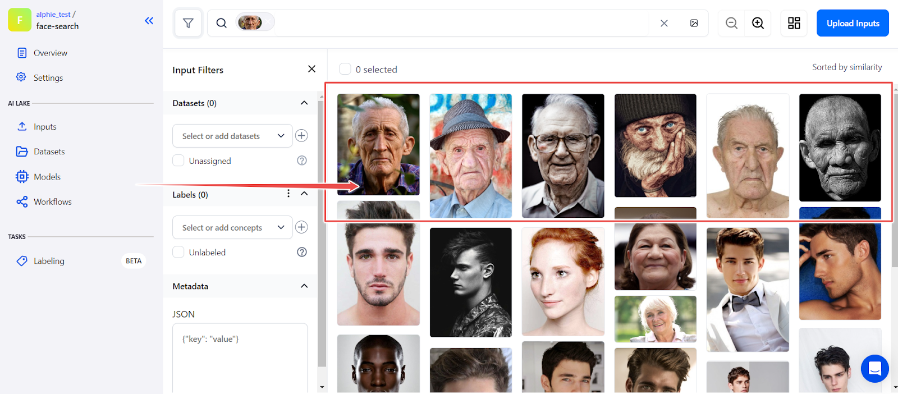Click the Upload Inputs button
The height and width of the screenshot is (394, 898).
click(x=852, y=23)
